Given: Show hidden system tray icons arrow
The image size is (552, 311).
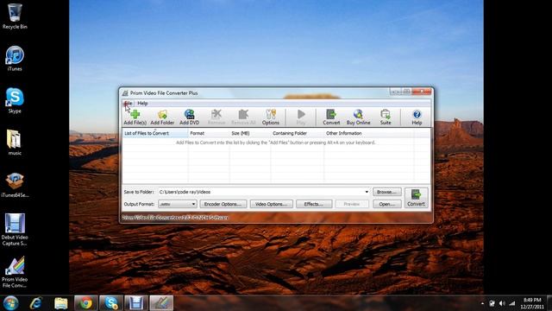Looking at the screenshot, I should tap(482, 303).
